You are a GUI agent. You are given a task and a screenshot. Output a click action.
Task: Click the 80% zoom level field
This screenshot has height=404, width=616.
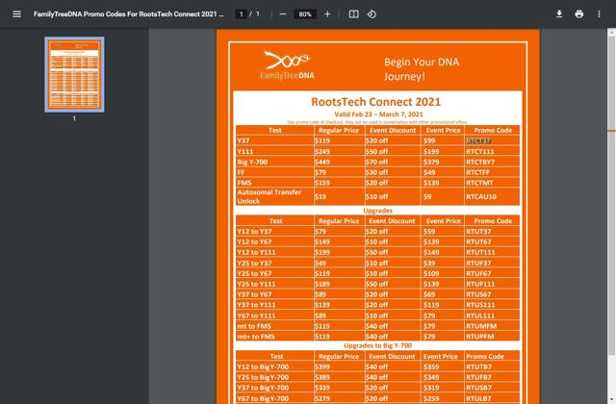pos(305,14)
